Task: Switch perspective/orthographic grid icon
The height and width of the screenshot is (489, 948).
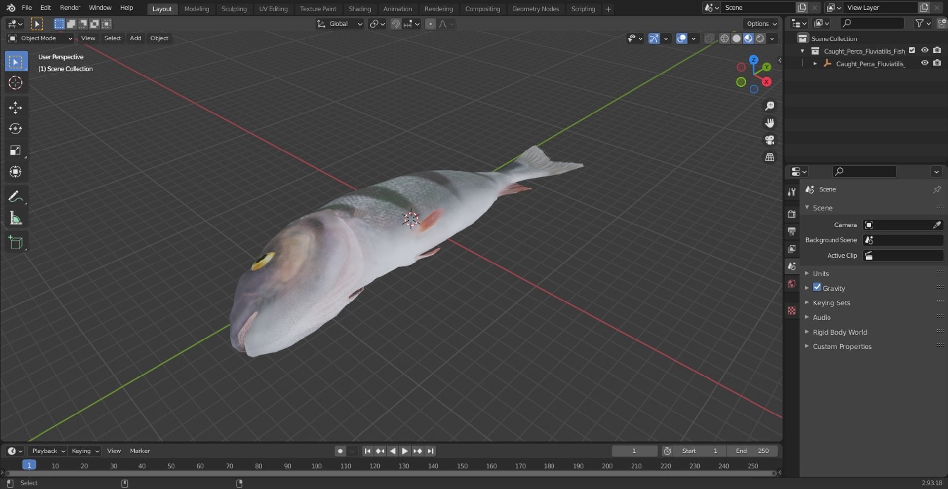Action: [770, 157]
